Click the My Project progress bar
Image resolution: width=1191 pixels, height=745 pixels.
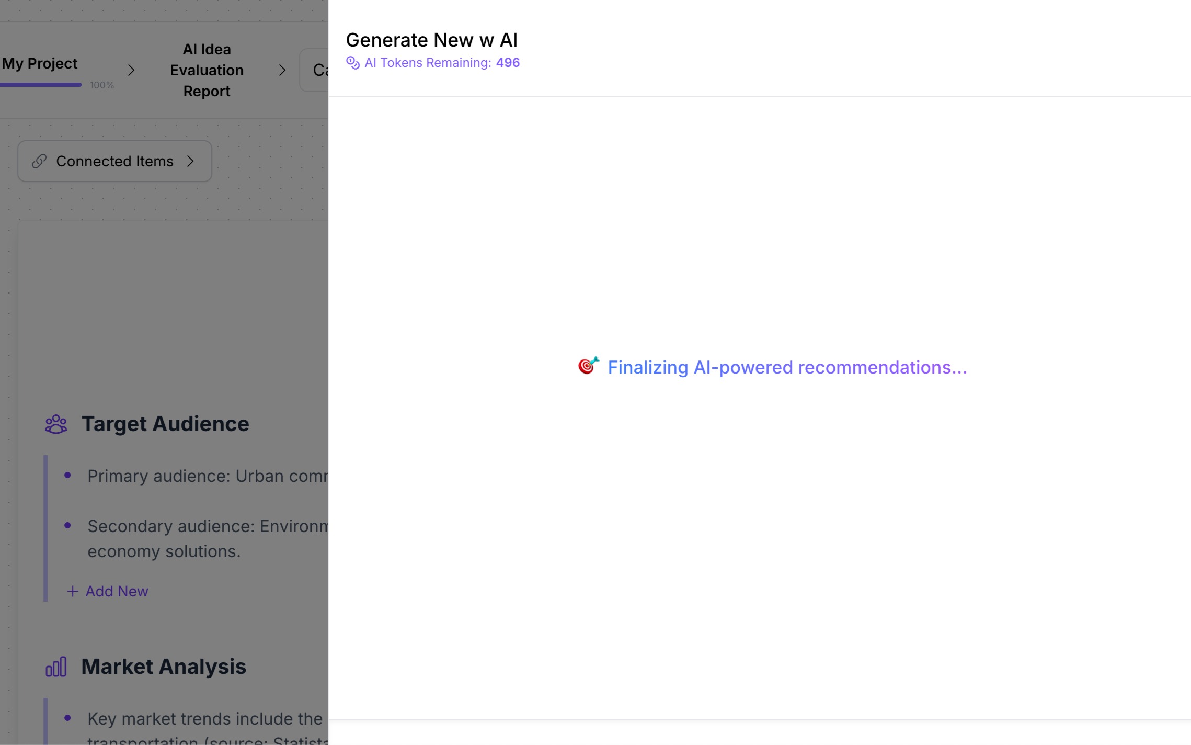(x=41, y=85)
